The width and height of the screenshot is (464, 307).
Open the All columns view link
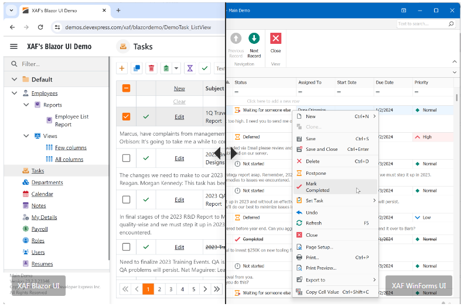[x=69, y=159]
